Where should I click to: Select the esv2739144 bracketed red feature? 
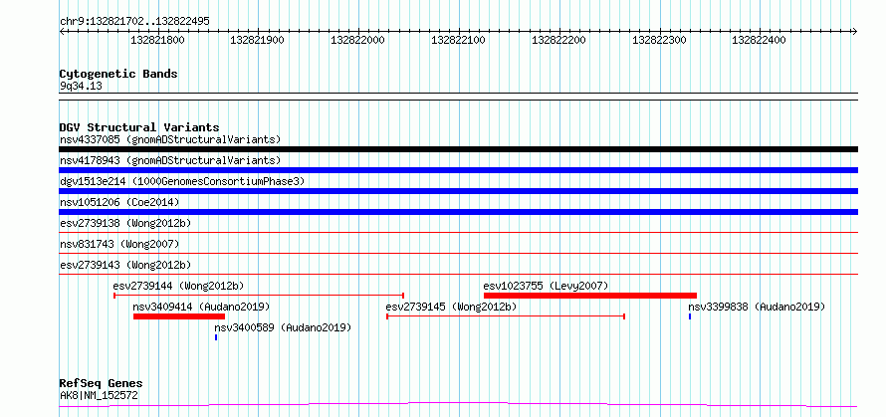(x=259, y=295)
